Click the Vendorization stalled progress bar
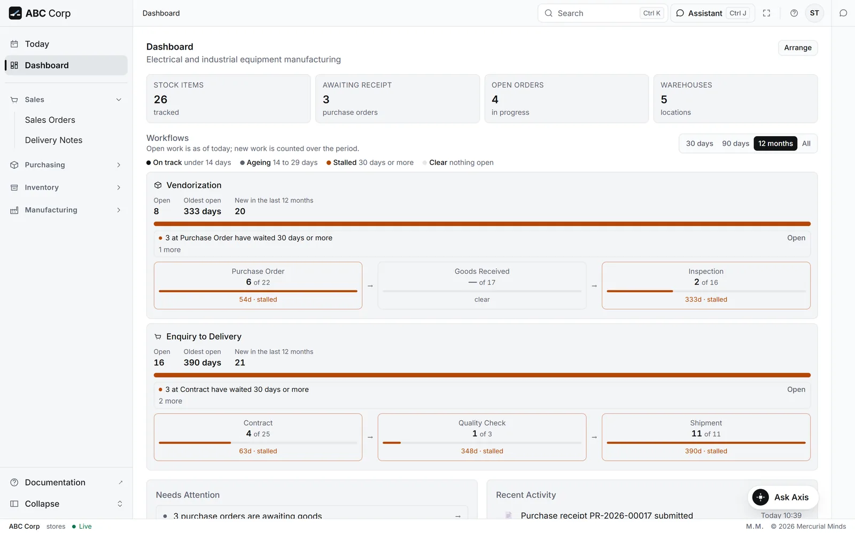855x534 pixels. click(x=482, y=224)
